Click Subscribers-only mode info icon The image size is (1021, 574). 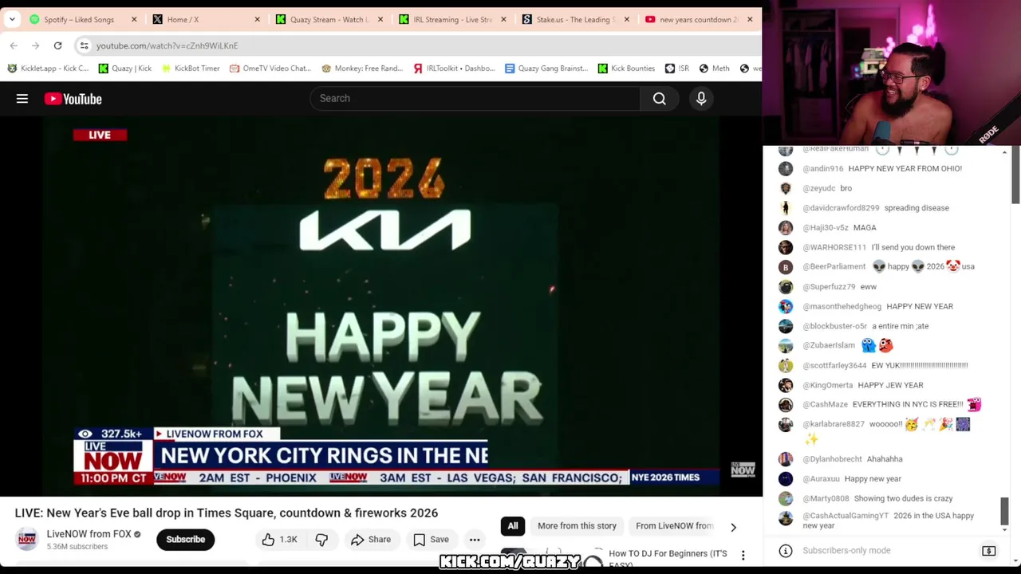tap(786, 551)
